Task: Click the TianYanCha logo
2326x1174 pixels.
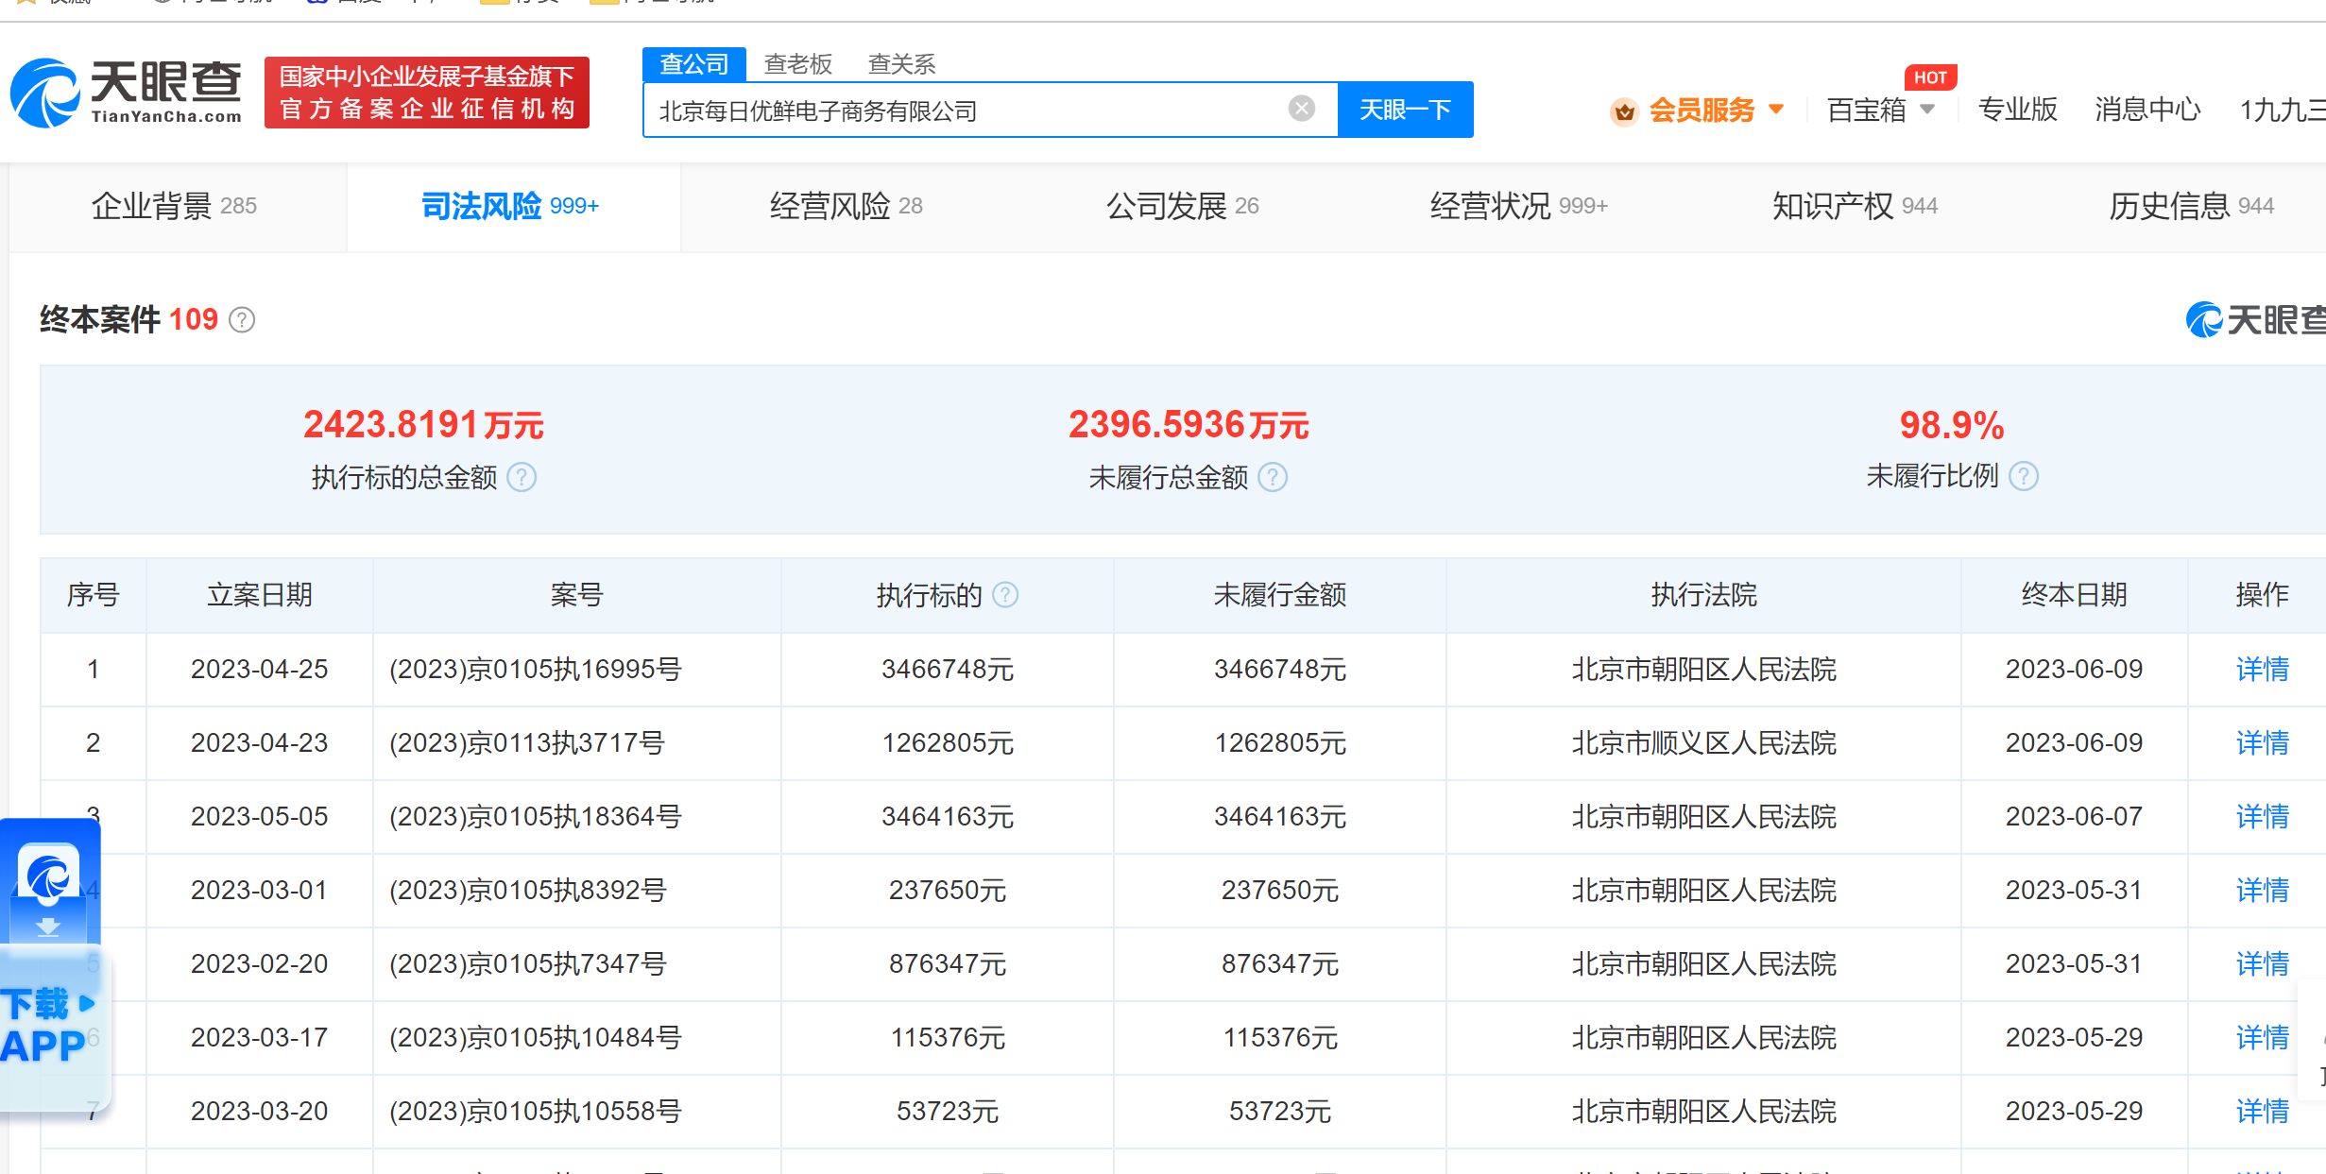Action: [x=127, y=93]
